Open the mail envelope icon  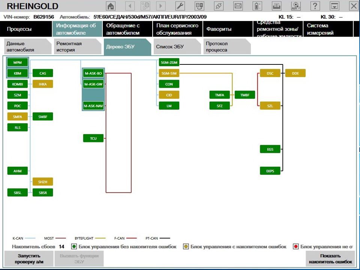[x=238, y=6]
